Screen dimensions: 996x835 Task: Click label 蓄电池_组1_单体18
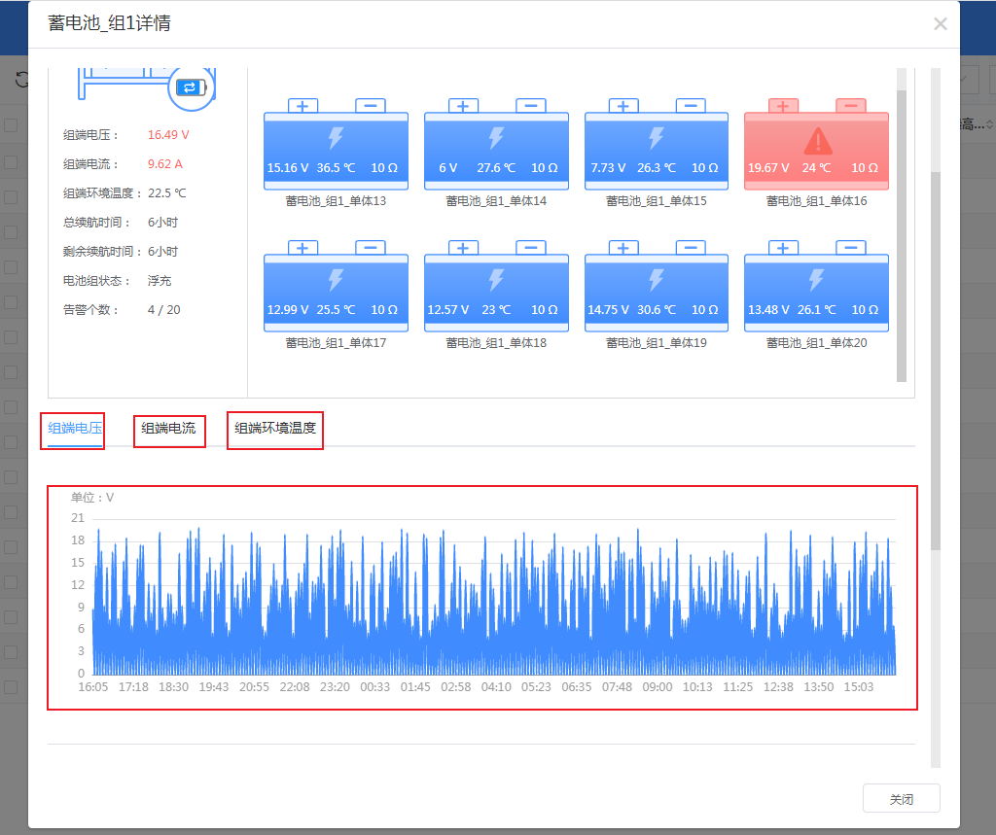coord(496,343)
